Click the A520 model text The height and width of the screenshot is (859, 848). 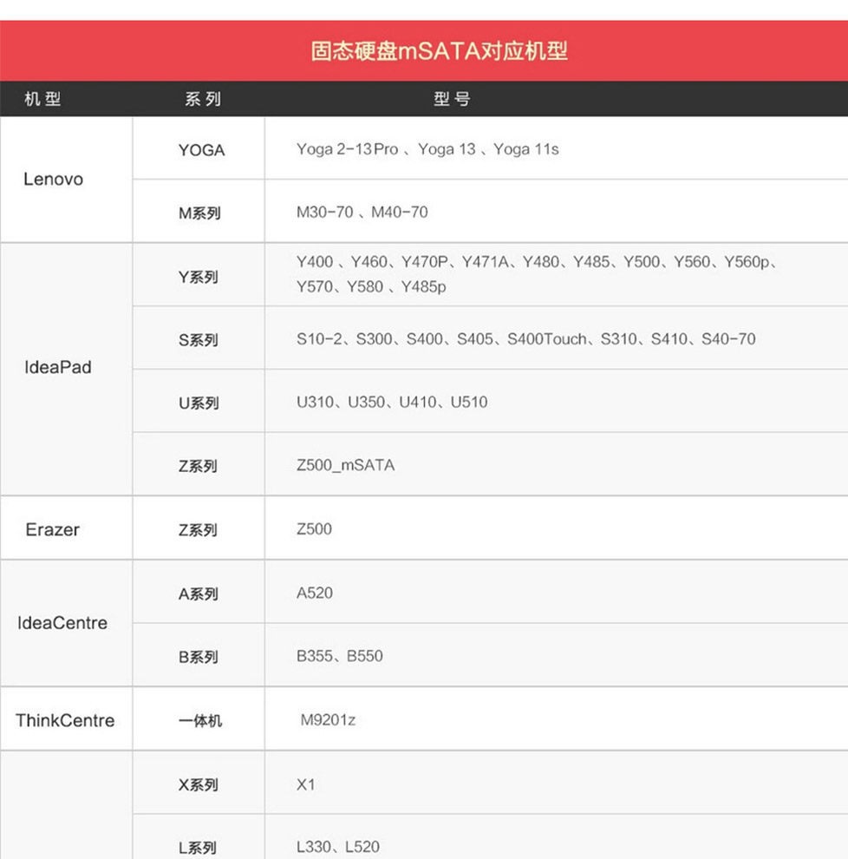315,593
